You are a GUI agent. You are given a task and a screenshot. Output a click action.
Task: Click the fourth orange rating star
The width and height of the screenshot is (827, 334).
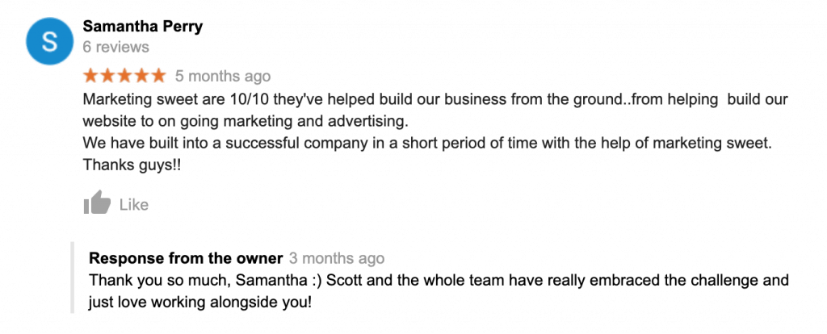(141, 76)
